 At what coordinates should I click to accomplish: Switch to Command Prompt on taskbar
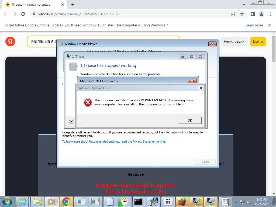(x=138, y=202)
